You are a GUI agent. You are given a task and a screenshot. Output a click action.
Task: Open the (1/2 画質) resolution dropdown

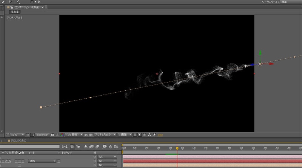(x=74, y=134)
